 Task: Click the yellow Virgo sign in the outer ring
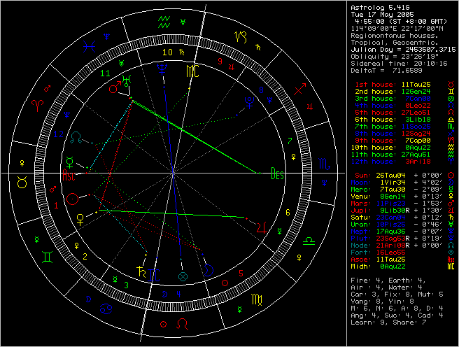point(257,299)
